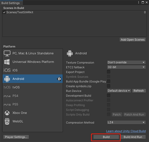
Task: Uncheck the Scenes/TestStARkit scene checkbox
Action: pos(4,12)
